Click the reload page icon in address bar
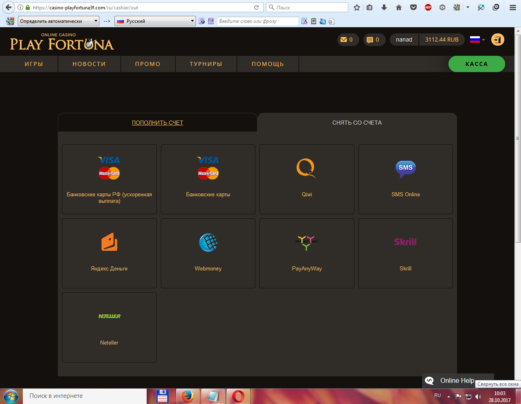 (256, 7)
